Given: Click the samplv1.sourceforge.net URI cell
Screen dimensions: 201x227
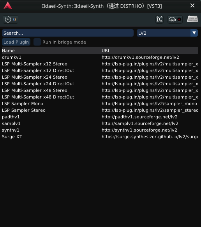Looking at the screenshot, I should click(140, 123).
